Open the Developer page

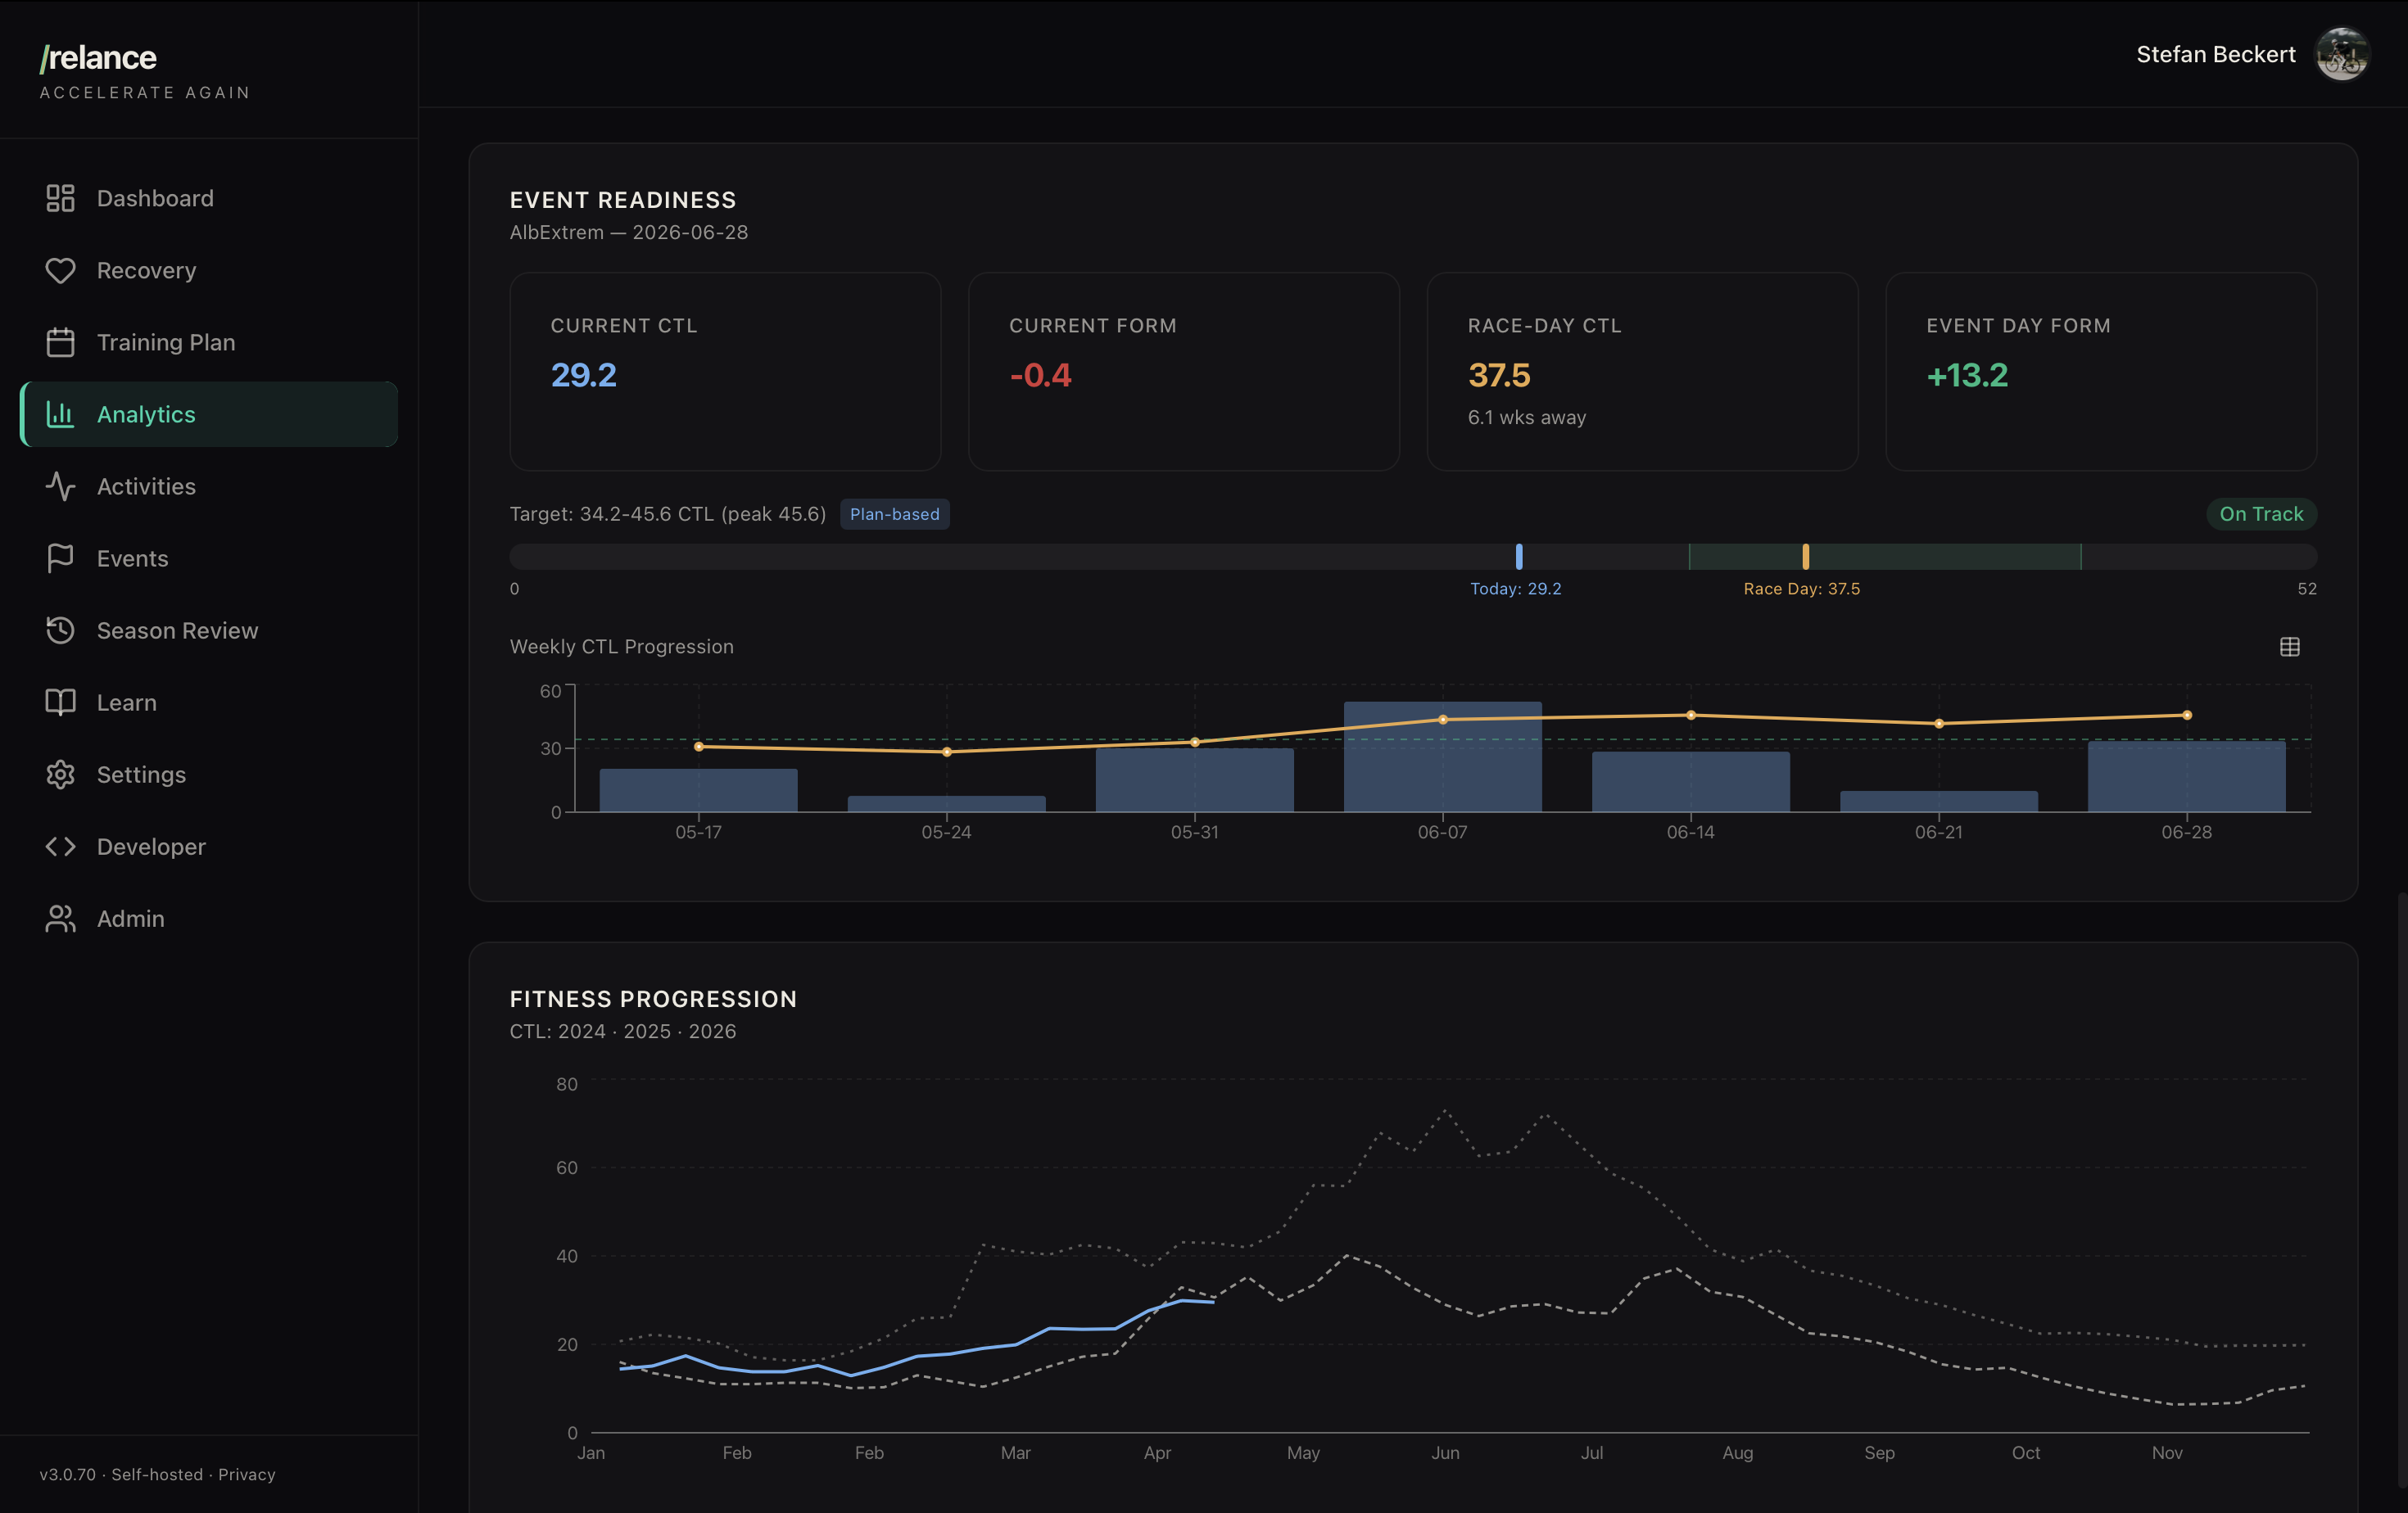[x=209, y=846]
